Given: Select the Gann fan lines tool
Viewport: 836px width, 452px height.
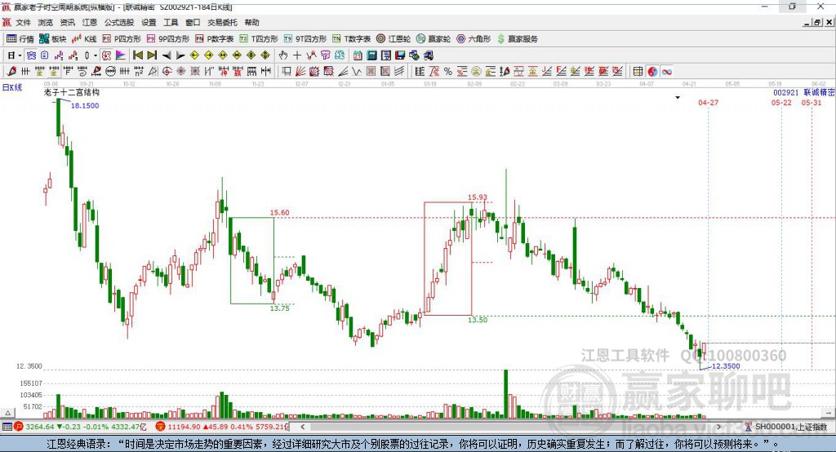Looking at the screenshot, I should pyautogui.click(x=300, y=71).
